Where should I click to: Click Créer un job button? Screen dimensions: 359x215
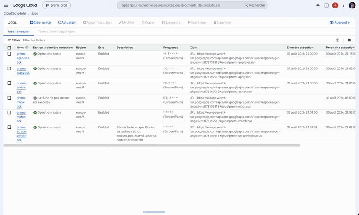point(41,22)
